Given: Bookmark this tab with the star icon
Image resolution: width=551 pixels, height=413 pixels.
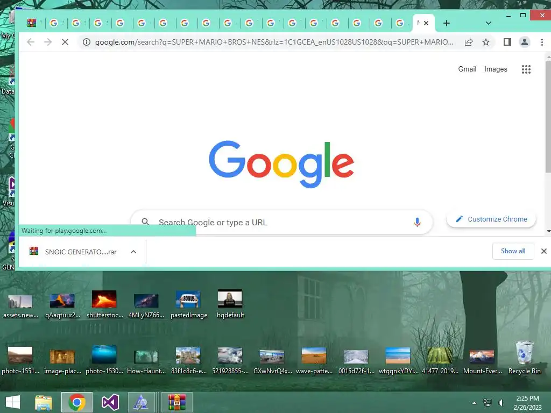Looking at the screenshot, I should [486, 42].
